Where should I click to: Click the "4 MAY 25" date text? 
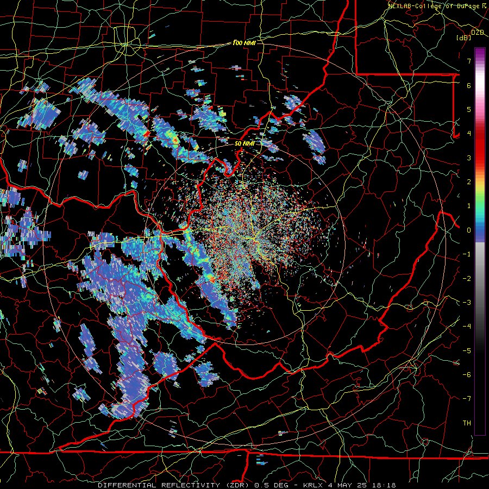tap(347, 485)
